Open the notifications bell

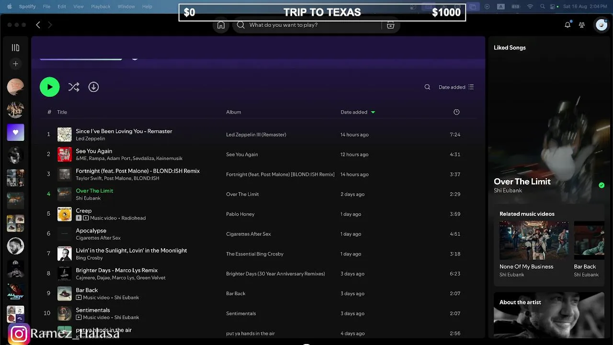coord(568,25)
